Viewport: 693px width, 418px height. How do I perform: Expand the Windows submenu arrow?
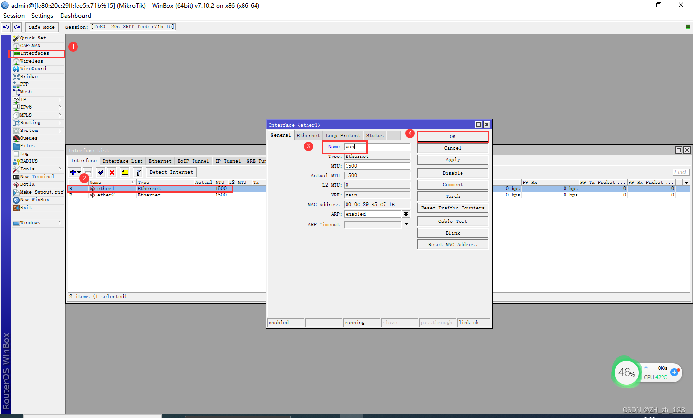tap(60, 223)
